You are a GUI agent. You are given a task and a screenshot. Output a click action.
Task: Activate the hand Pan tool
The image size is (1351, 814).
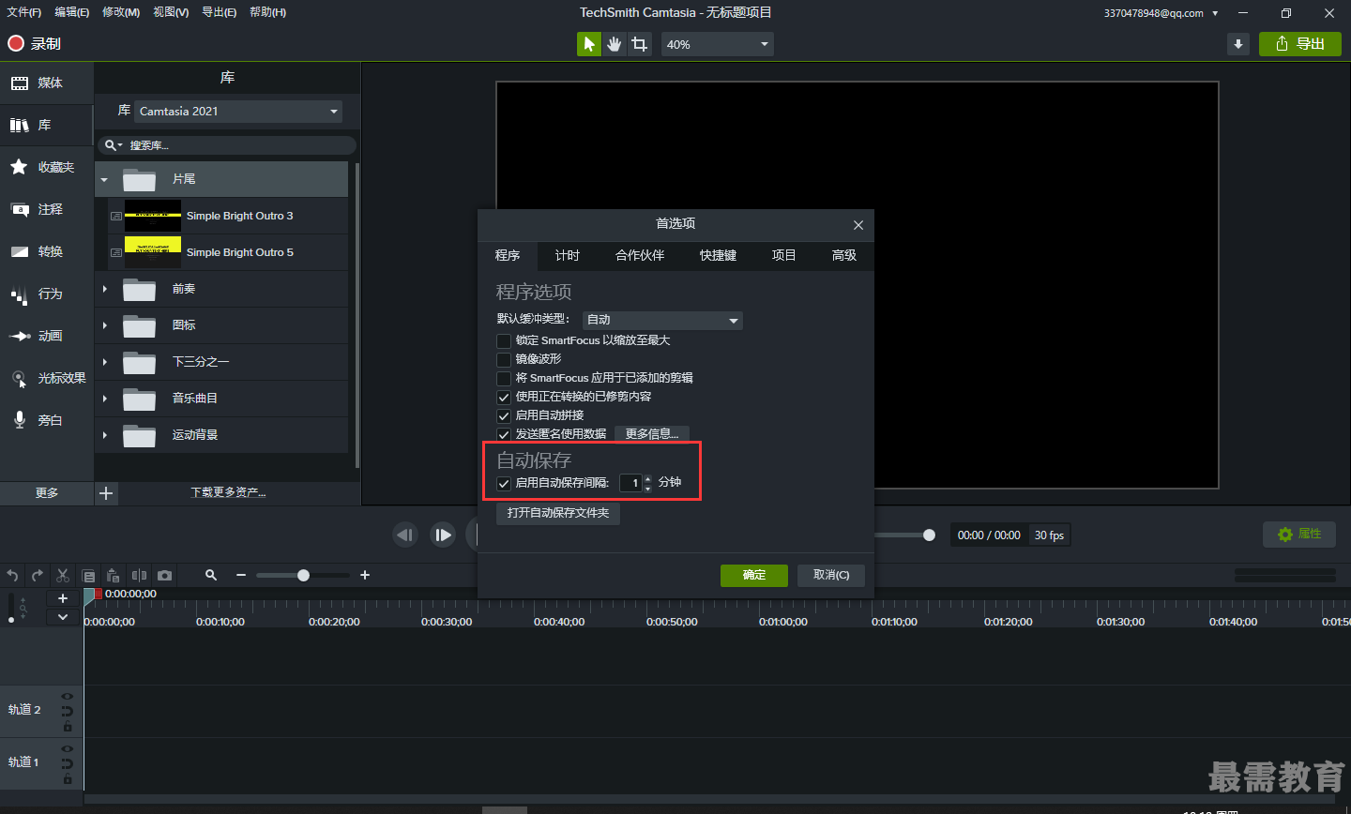[x=614, y=44]
